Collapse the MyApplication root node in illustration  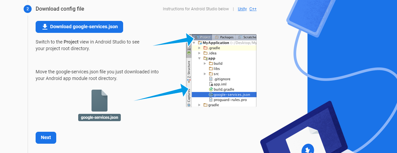point(194,43)
